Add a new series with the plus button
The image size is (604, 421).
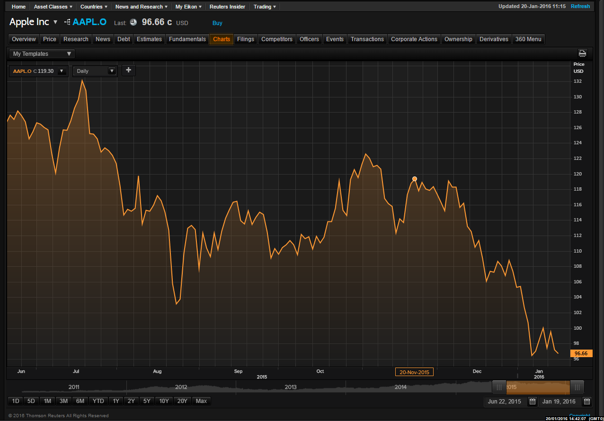click(129, 70)
